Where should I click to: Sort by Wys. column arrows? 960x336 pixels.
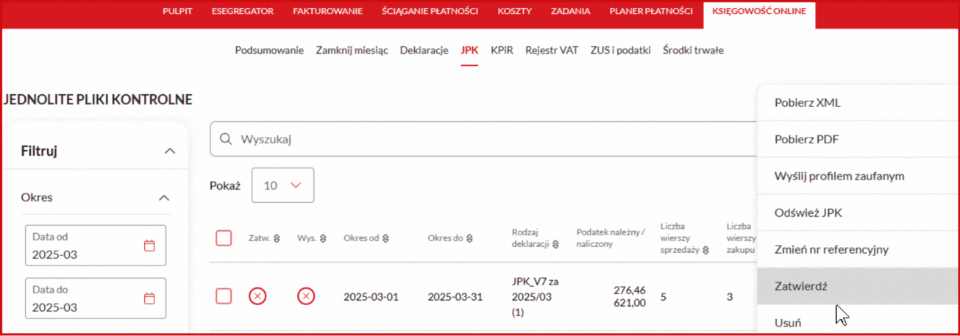322,238
